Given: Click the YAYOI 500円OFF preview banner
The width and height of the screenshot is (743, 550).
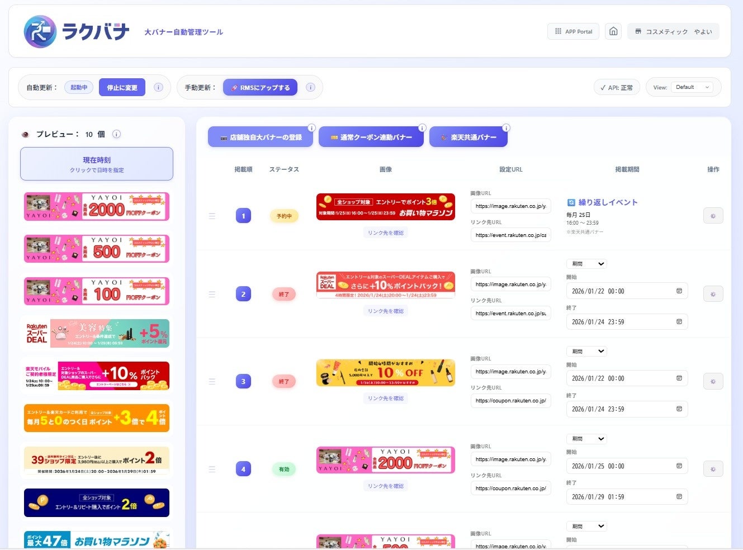Looking at the screenshot, I should coord(97,249).
